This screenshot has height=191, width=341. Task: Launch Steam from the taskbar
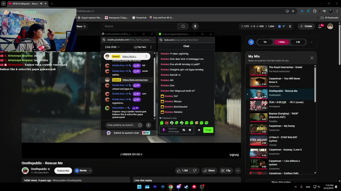pos(186,187)
